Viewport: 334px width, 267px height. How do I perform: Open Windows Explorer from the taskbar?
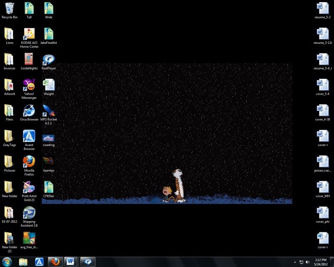point(23,262)
